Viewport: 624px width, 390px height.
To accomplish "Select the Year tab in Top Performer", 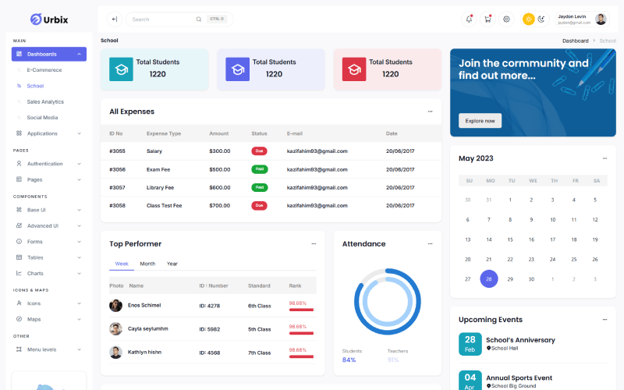I will [172, 264].
